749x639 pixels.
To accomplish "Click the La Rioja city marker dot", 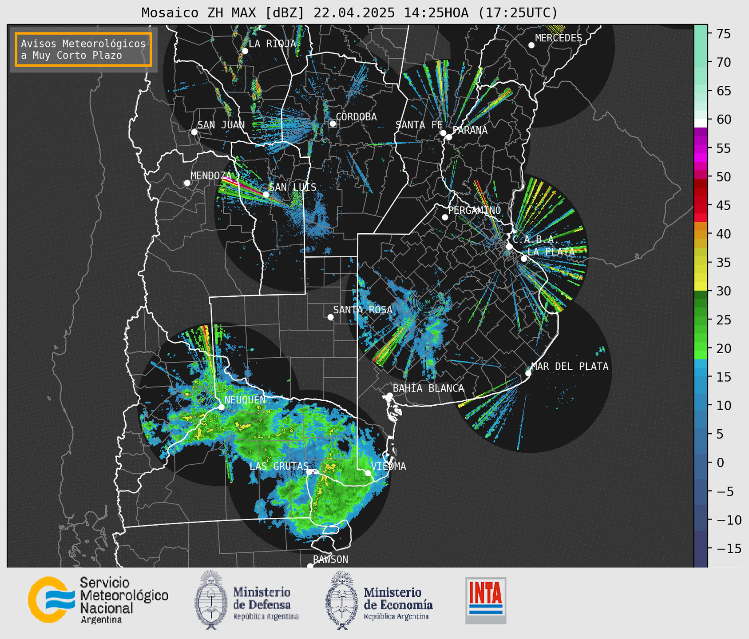I will [245, 51].
